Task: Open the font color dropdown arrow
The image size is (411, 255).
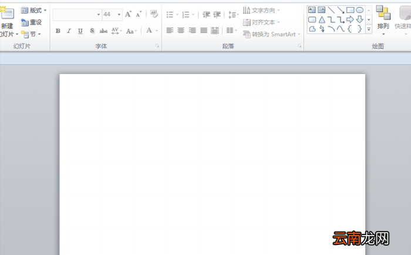Action: 157,31
